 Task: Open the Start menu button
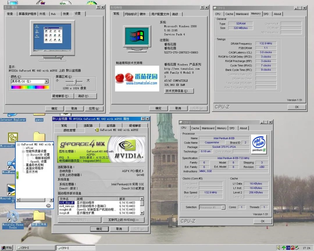[7, 248]
